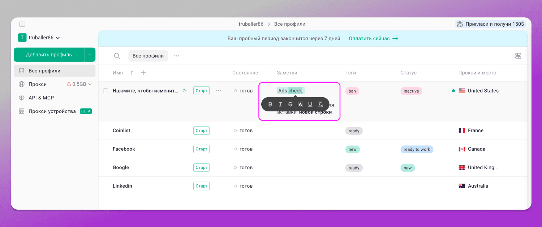542x227 pixels.
Task: Click the BETA badge
Action: point(86,111)
